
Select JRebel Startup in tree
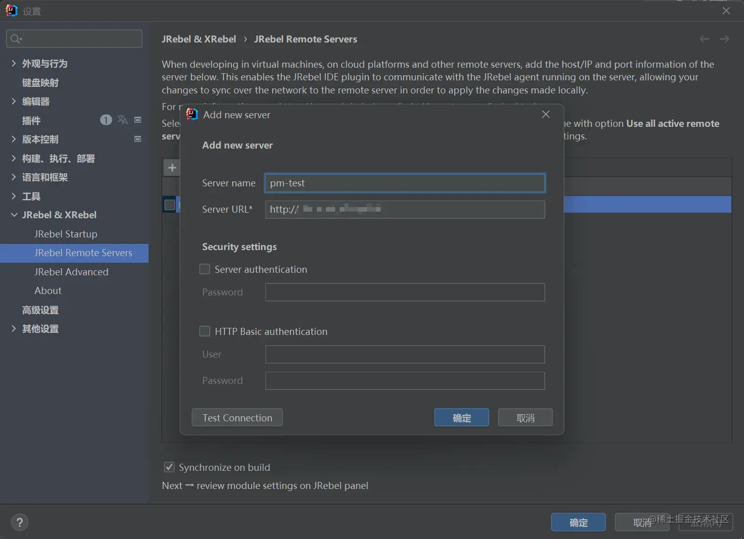(x=66, y=234)
